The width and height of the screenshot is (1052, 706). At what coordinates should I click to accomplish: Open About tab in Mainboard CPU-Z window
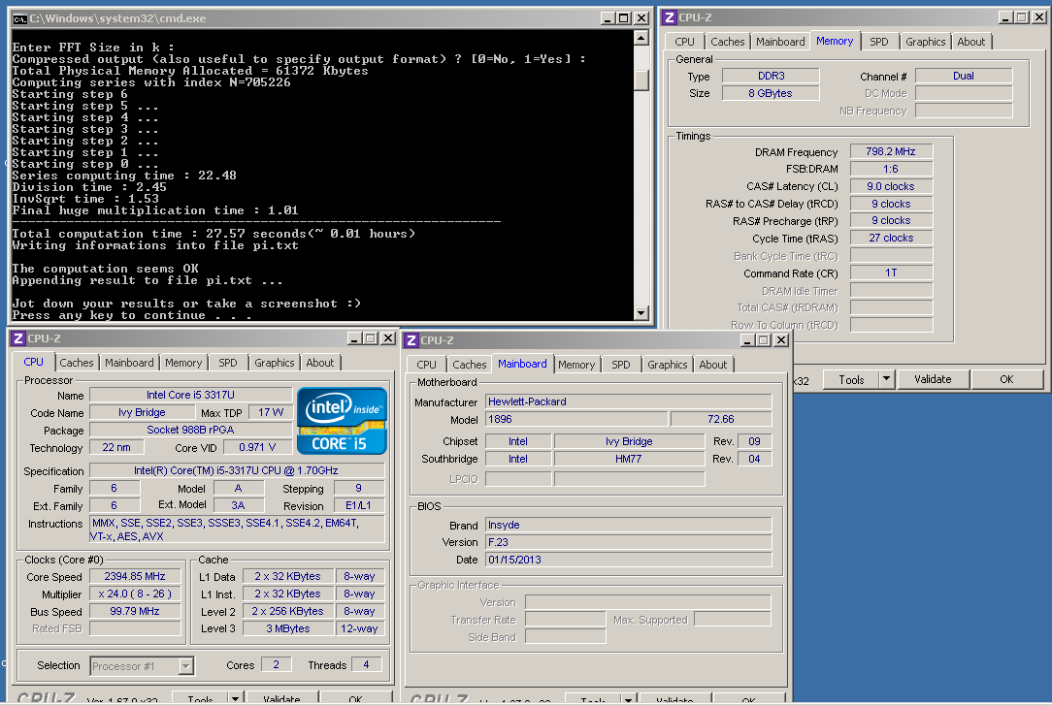713,365
